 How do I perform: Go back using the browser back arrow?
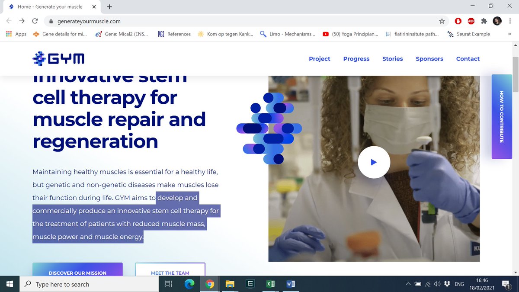point(9,20)
